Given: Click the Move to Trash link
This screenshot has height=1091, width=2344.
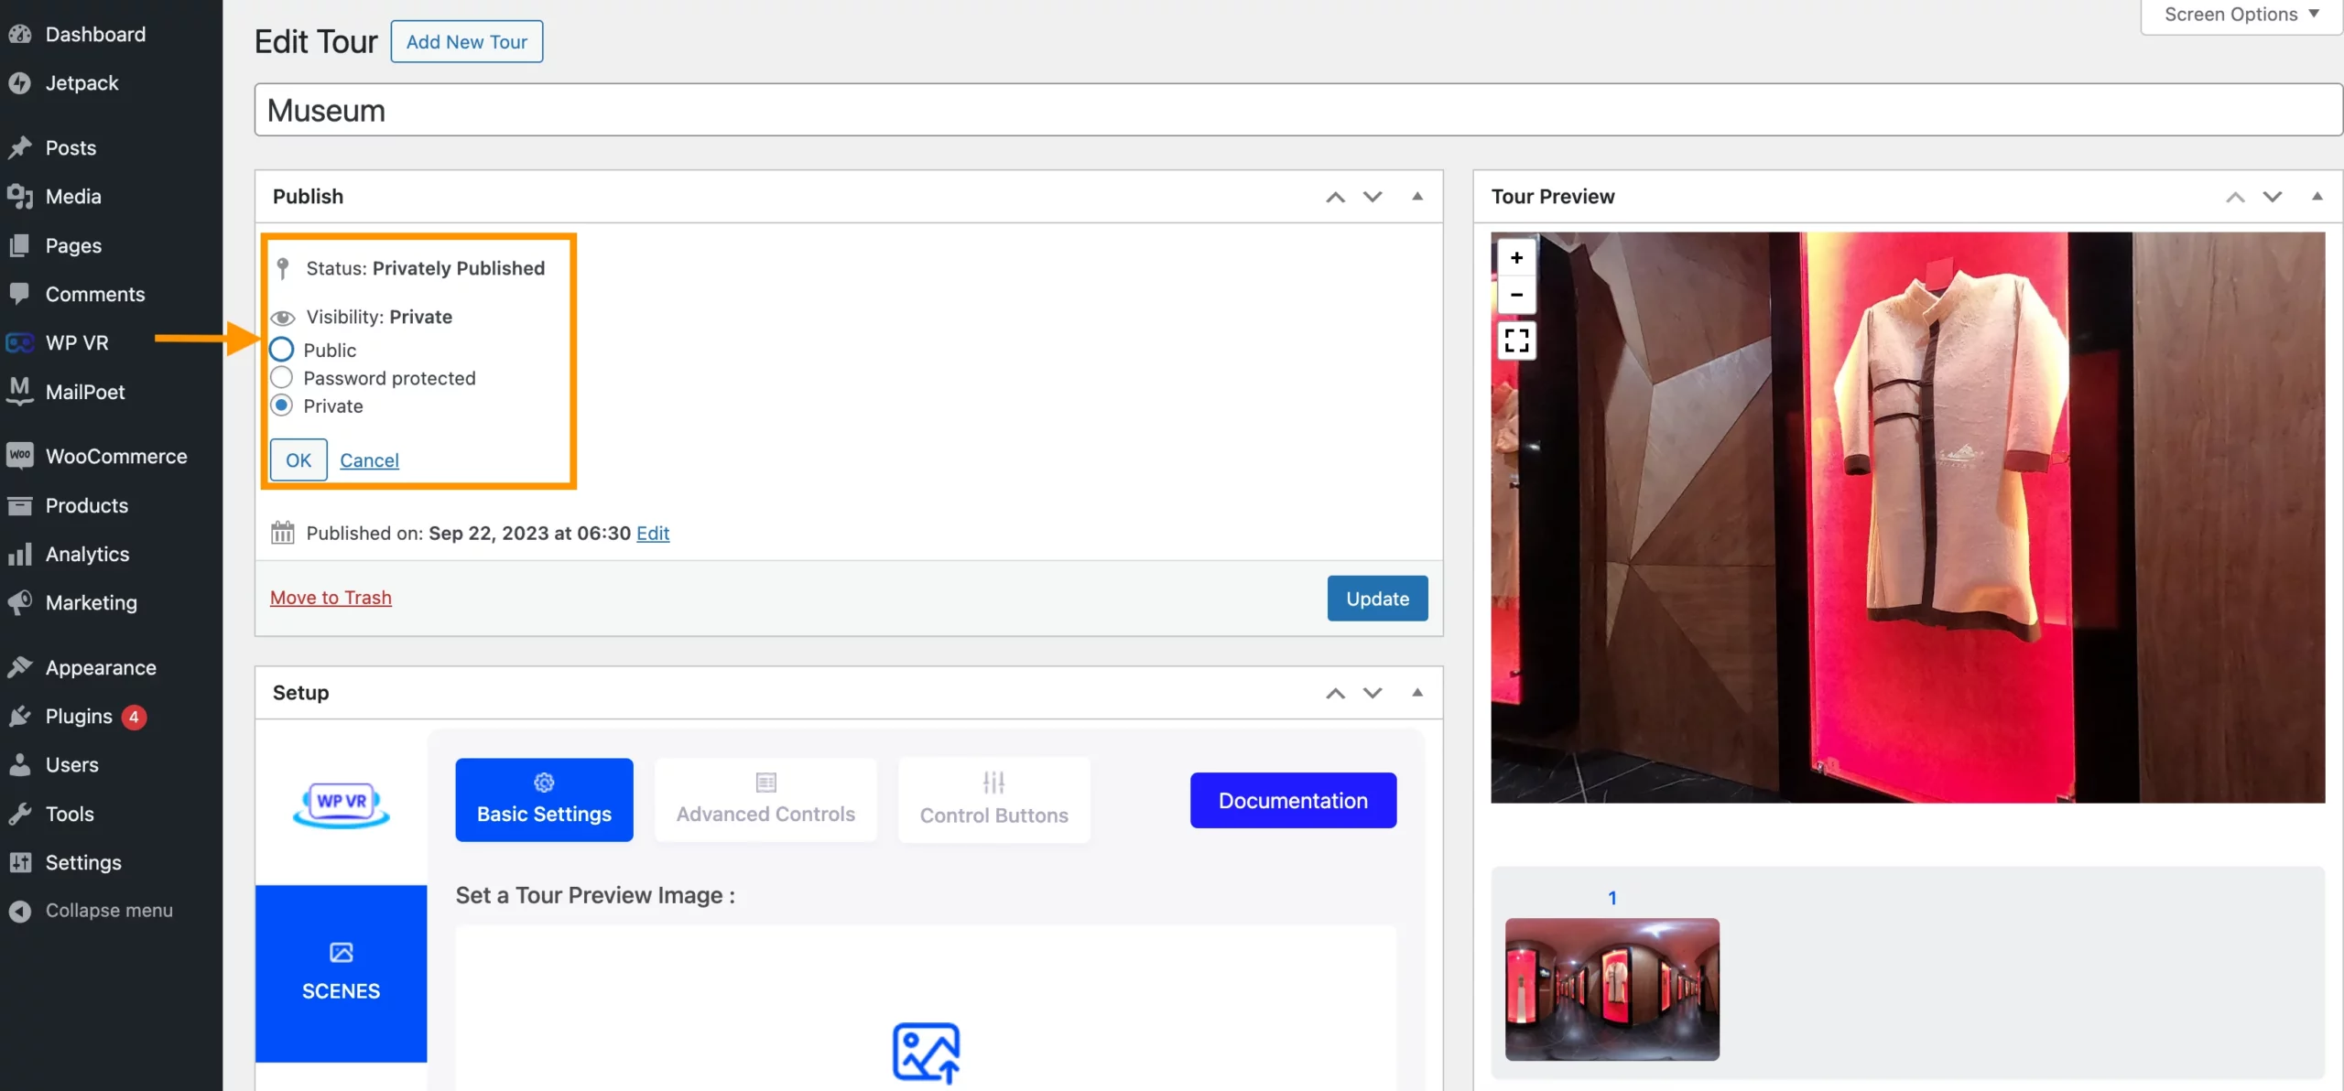Looking at the screenshot, I should pos(331,598).
